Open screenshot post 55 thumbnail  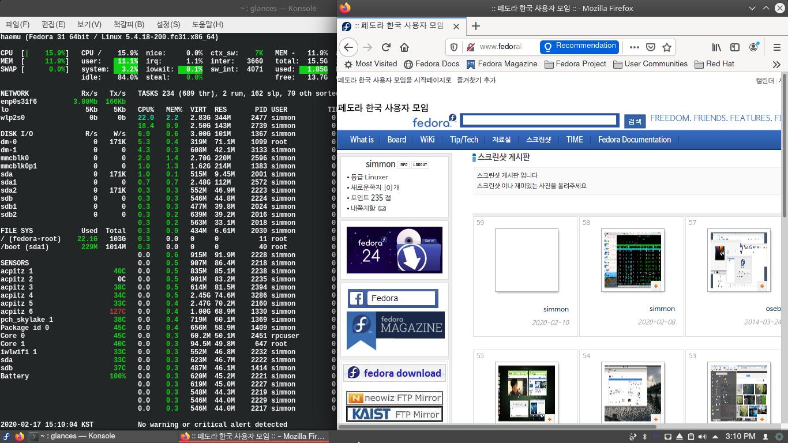pyautogui.click(x=527, y=393)
